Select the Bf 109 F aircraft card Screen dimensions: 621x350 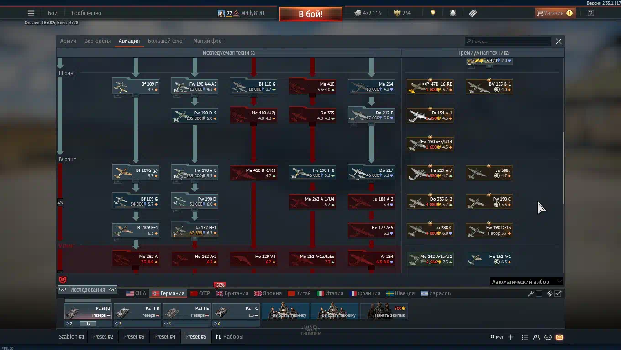(x=136, y=87)
